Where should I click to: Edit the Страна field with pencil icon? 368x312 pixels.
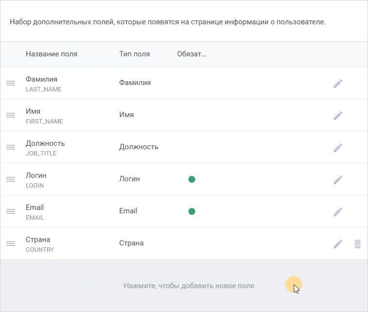click(338, 244)
